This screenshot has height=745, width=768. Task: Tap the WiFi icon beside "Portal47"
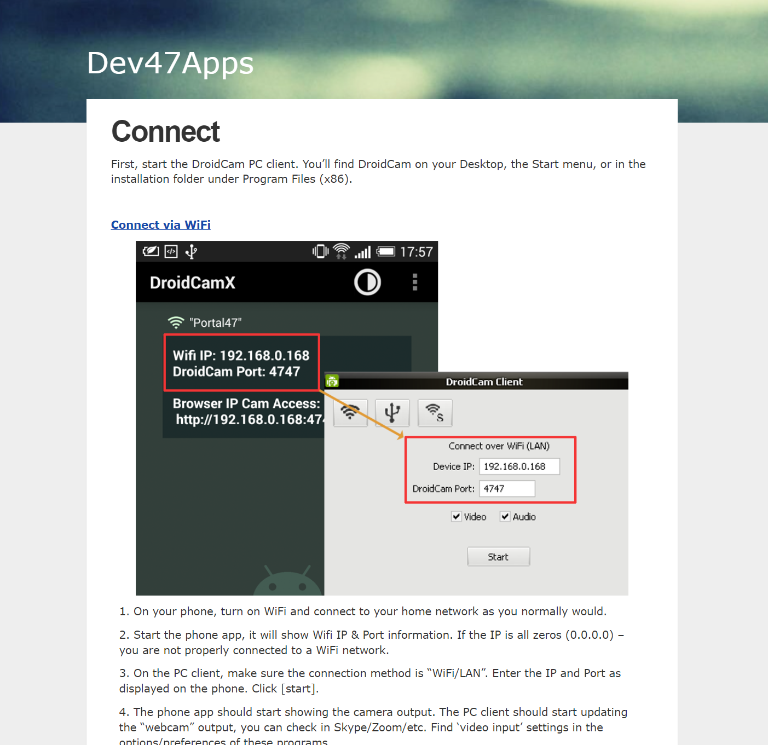176,322
